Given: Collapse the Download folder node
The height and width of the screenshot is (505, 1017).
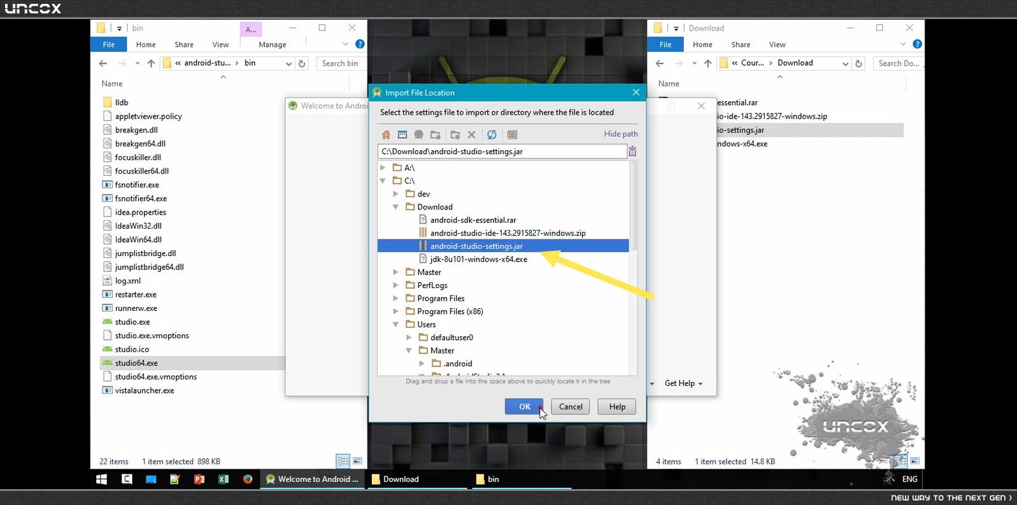Looking at the screenshot, I should (x=395, y=207).
